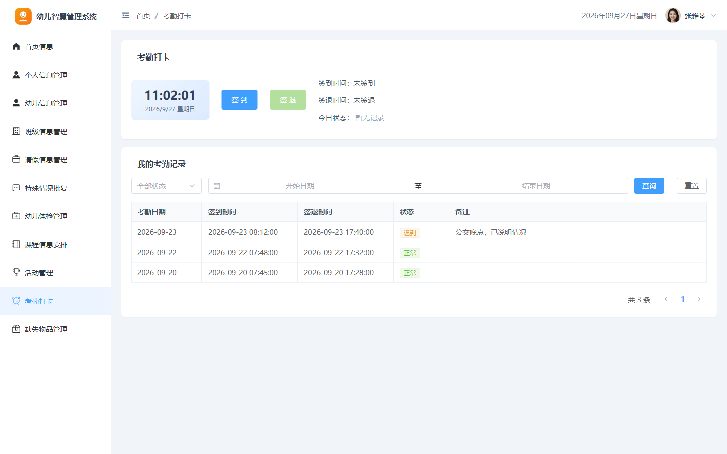The height and width of the screenshot is (454, 727).
Task: Open the 首页信息 home icon
Action: [16, 46]
